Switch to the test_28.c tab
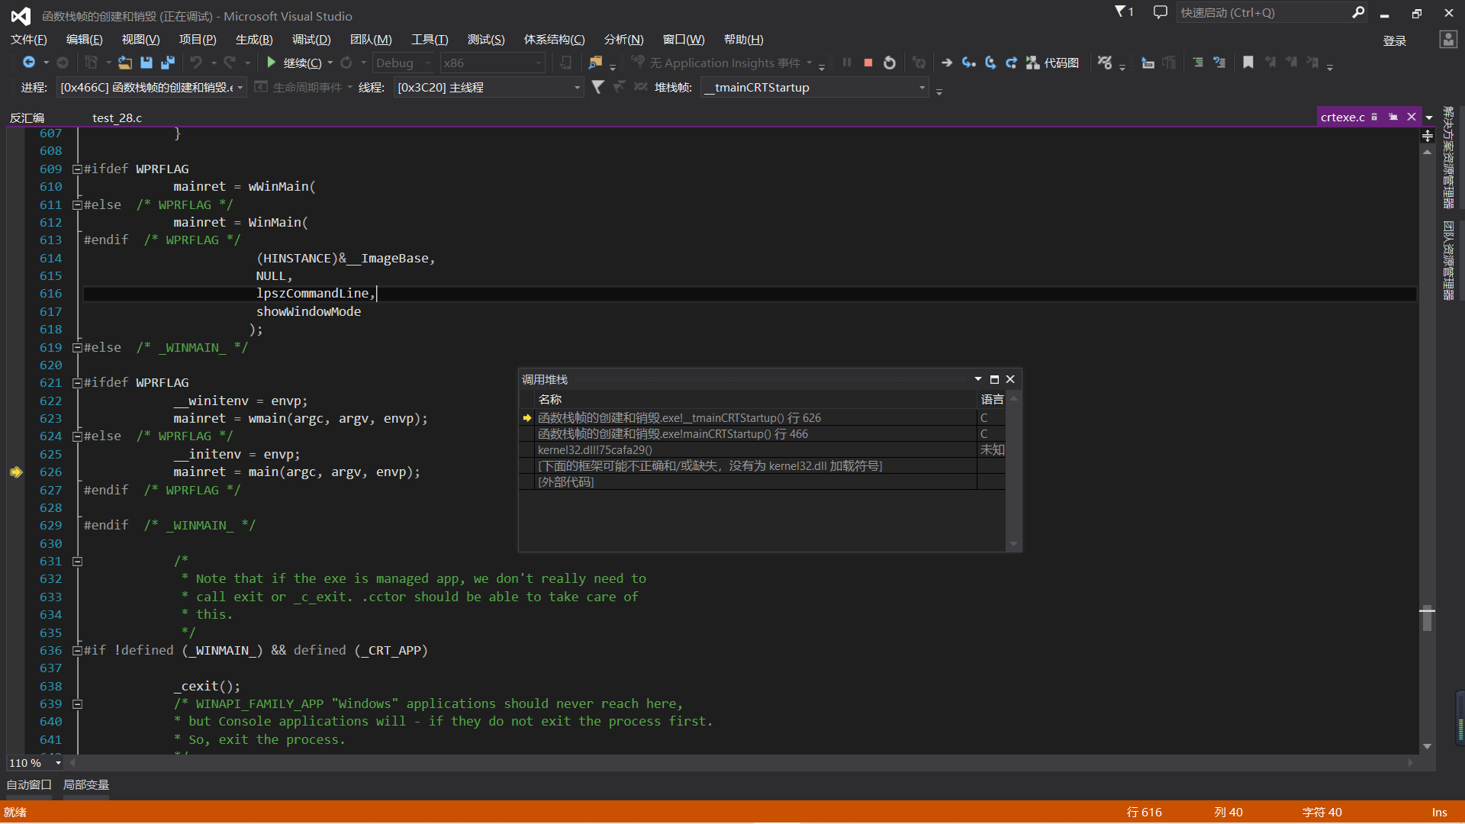This screenshot has height=824, width=1465. (117, 117)
